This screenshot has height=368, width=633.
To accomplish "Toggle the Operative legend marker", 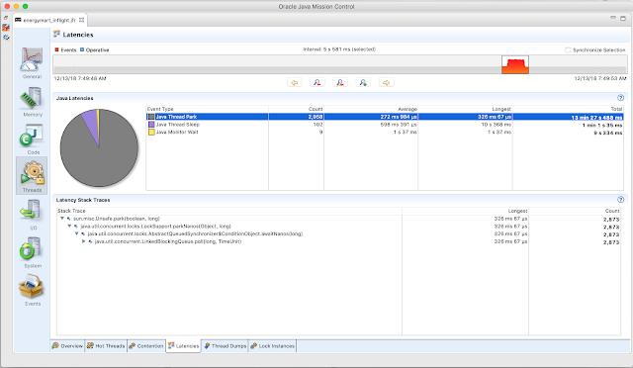I will (82, 49).
